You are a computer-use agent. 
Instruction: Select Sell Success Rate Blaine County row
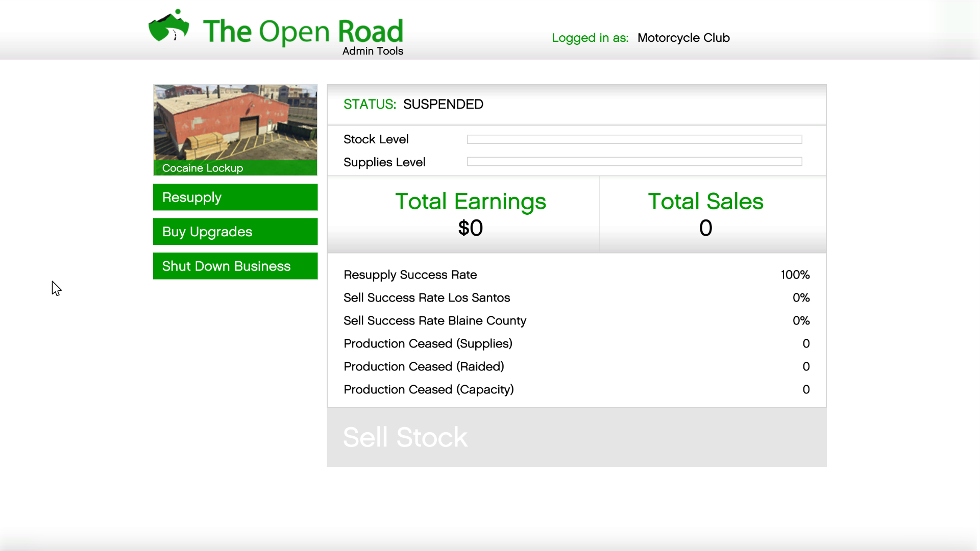[577, 320]
